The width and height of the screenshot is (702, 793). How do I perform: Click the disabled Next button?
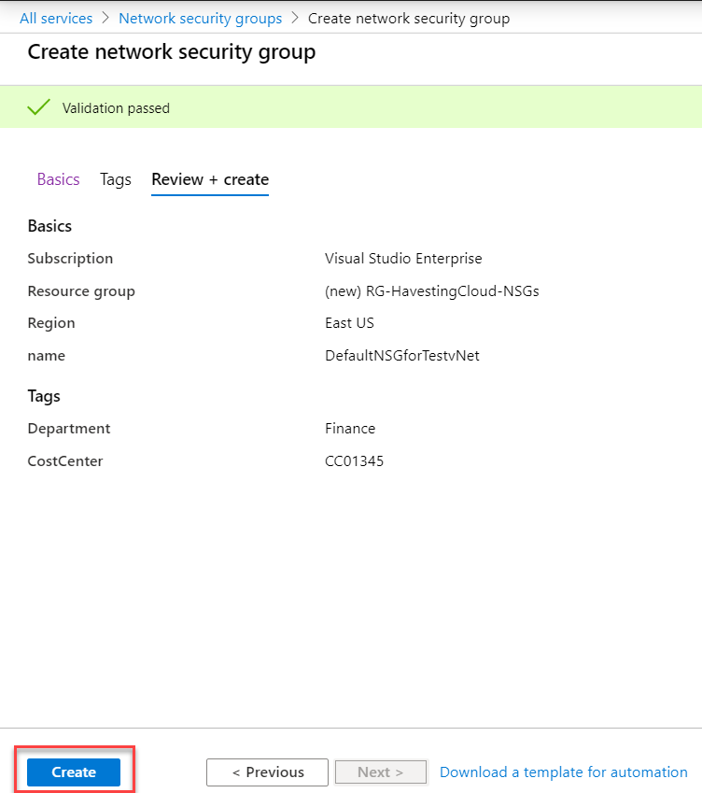381,772
